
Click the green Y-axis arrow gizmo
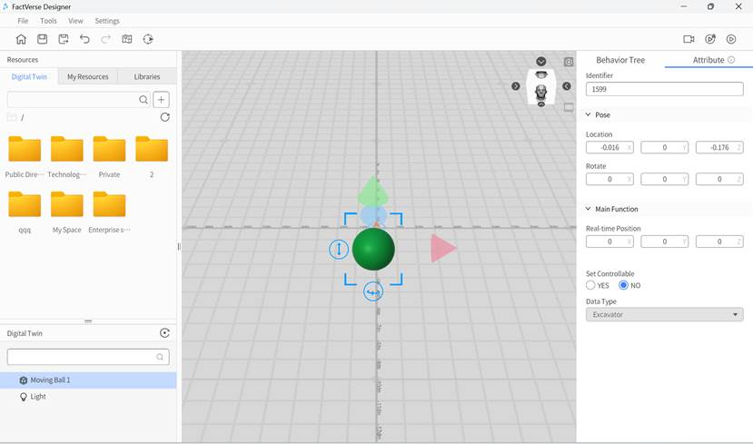(373, 191)
